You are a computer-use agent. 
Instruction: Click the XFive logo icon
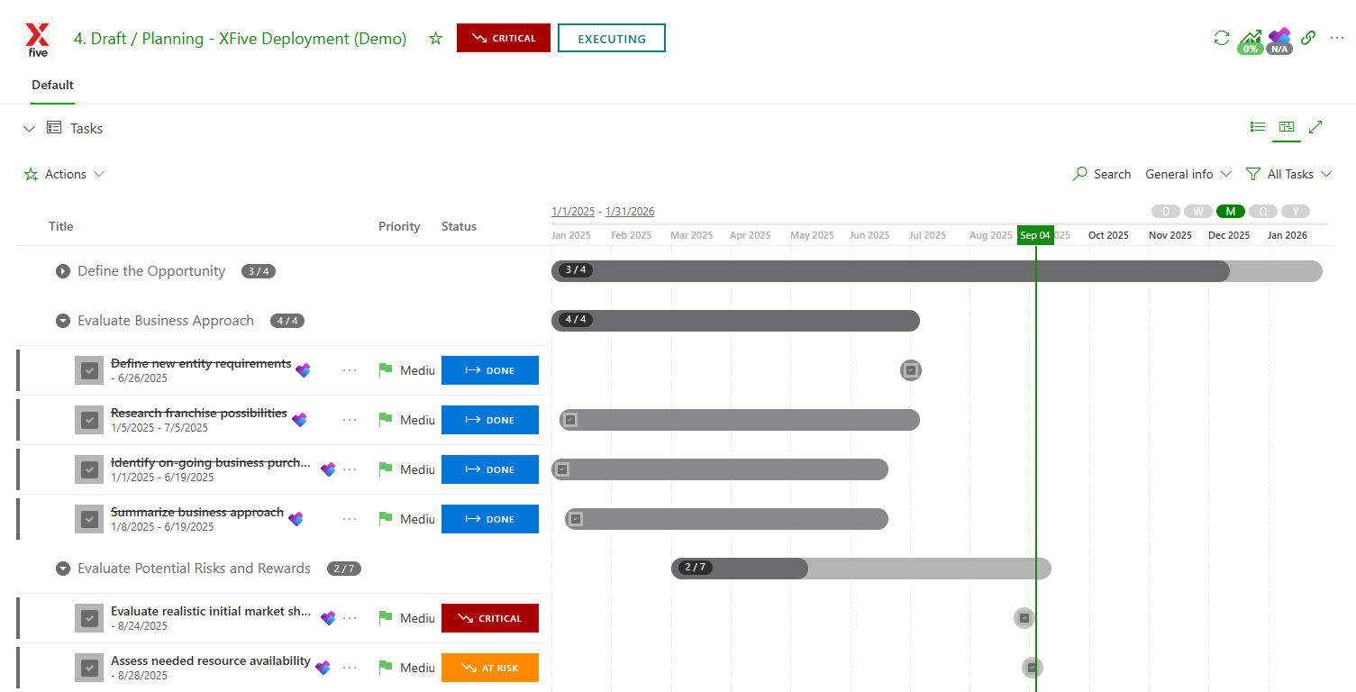tap(38, 39)
